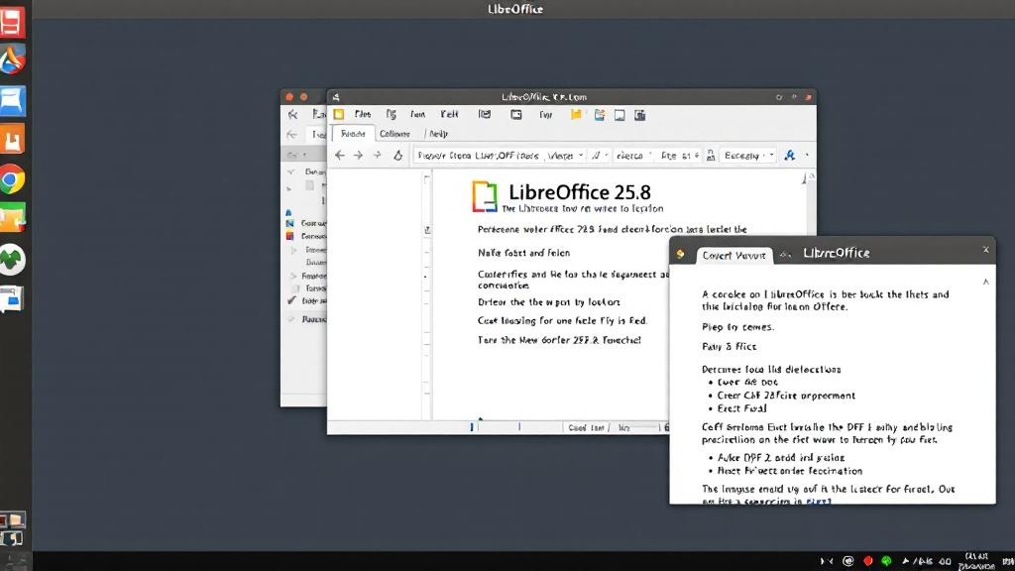Expand the top tree node in the rear sidebar
Screen dimensions: 1015x571
click(291, 171)
